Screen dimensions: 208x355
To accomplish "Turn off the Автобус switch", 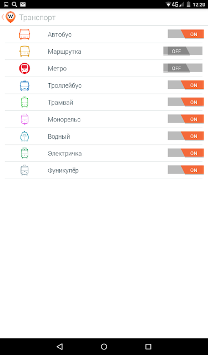I will coord(186,34).
